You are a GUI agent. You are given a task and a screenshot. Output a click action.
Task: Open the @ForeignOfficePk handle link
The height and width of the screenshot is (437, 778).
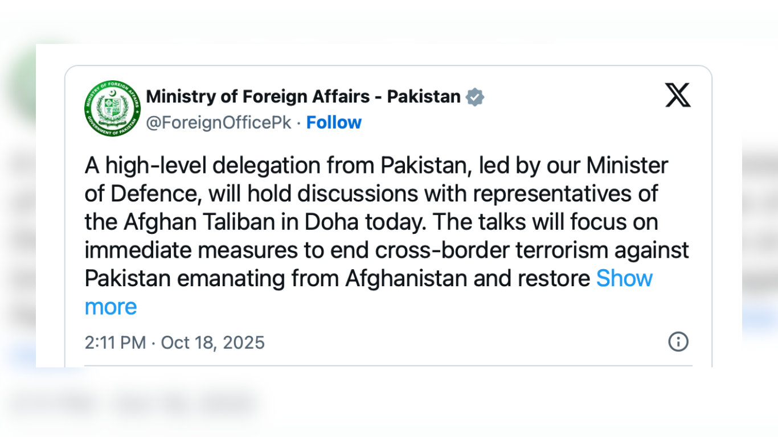219,122
